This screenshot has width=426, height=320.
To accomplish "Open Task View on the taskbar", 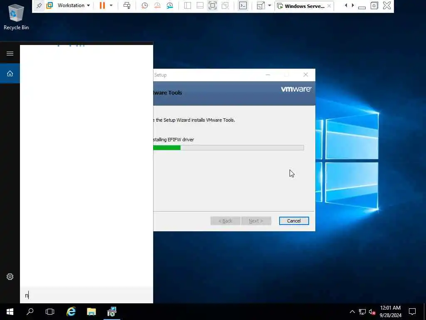I will [50, 312].
